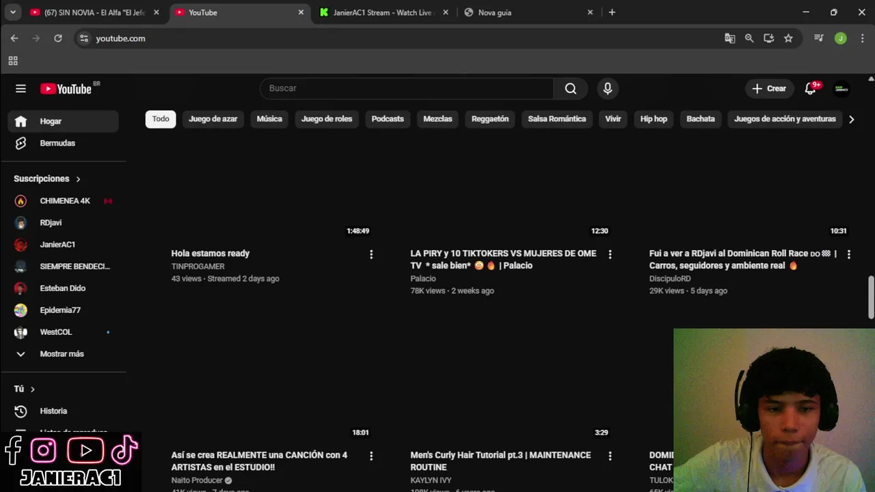Open browser zoom magnifier icon

point(749,38)
